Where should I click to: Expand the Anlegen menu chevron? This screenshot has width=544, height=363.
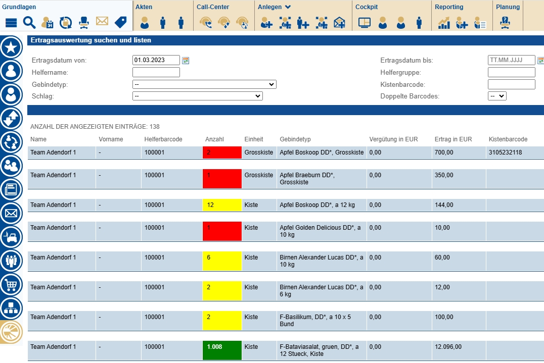288,7
